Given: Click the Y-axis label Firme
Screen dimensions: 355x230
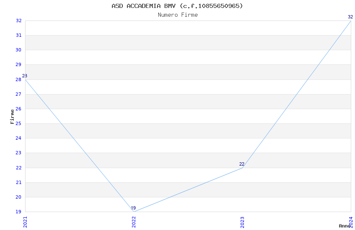Looking at the screenshot, I should (12, 117).
